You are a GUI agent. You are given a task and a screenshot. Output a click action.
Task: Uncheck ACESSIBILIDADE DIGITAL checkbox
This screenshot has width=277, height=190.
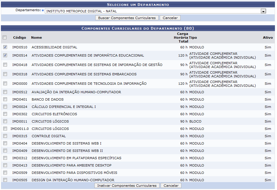tap(4, 47)
